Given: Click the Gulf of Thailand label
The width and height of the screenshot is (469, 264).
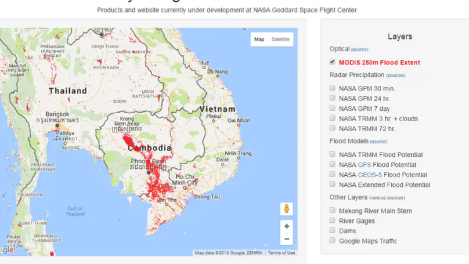Looking at the screenshot, I should tap(75, 211).
